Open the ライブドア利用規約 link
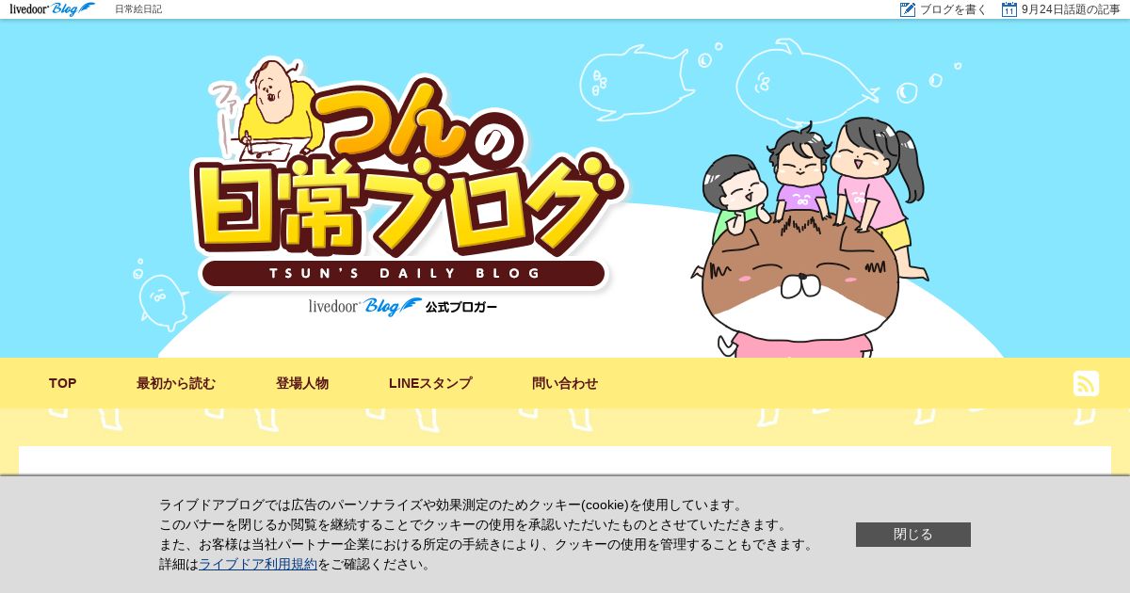1130x593 pixels. click(x=258, y=564)
